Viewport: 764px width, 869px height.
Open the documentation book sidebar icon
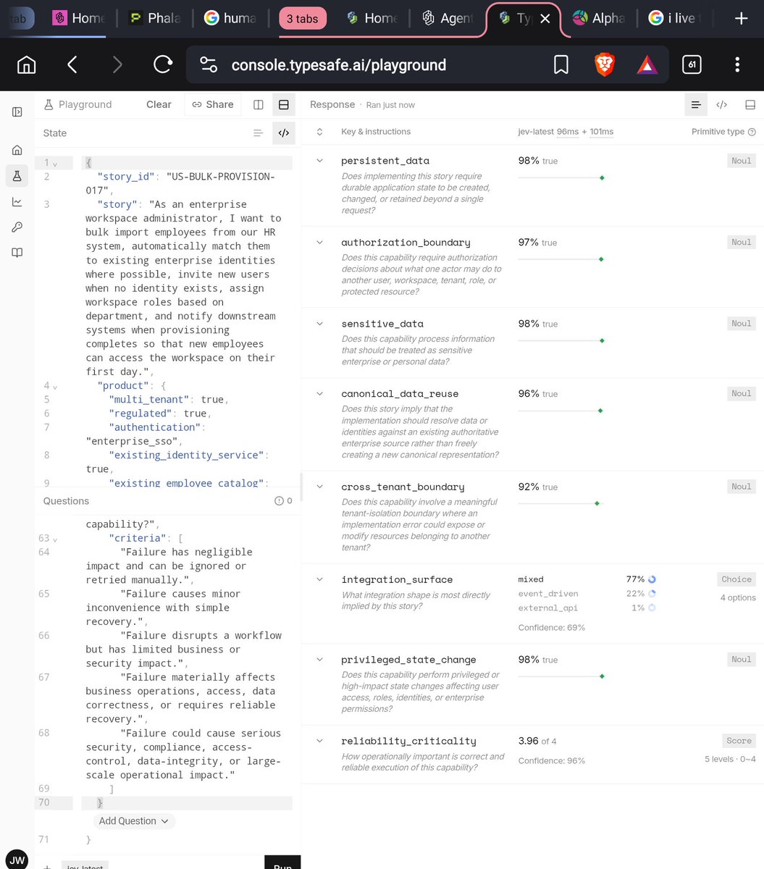(x=17, y=253)
